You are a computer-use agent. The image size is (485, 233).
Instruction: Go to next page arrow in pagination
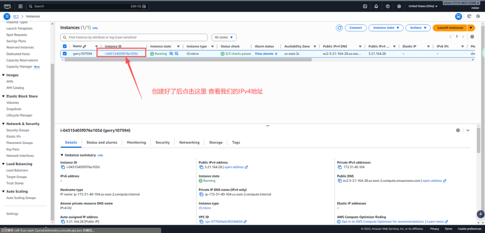pyautogui.click(x=463, y=36)
